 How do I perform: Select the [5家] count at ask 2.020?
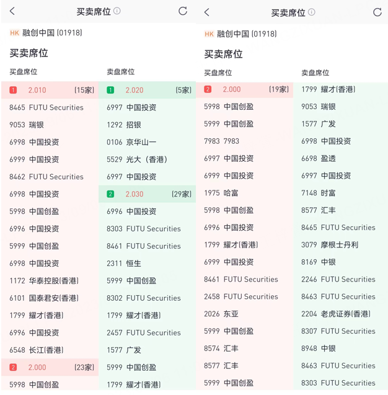(x=183, y=90)
